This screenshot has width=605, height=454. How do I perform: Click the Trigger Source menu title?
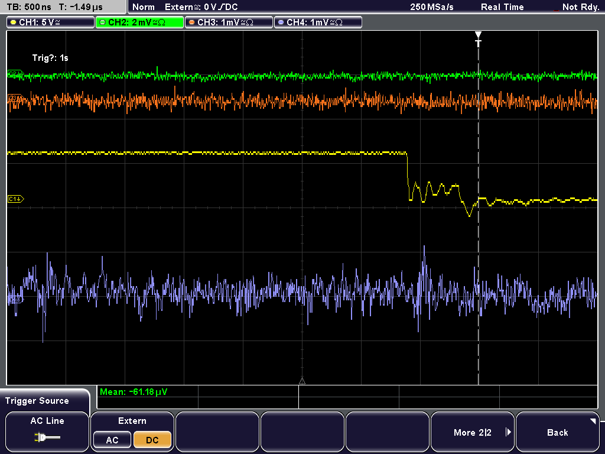pos(37,401)
